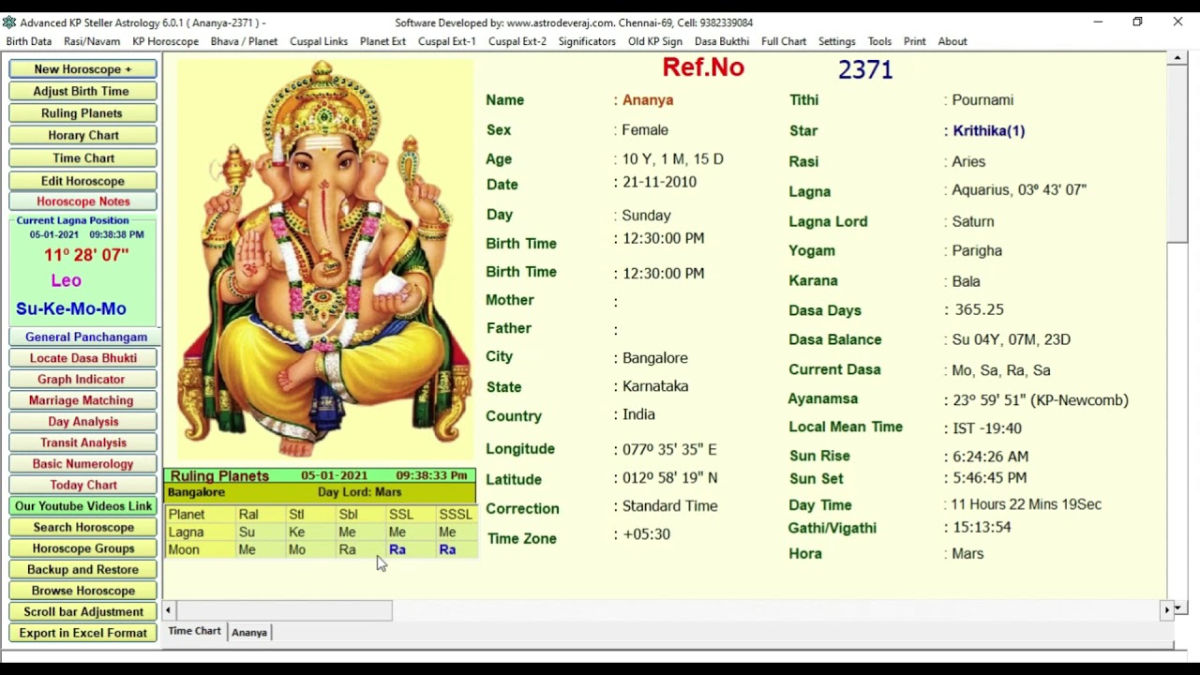Open the Cuspal Links menu

click(319, 41)
